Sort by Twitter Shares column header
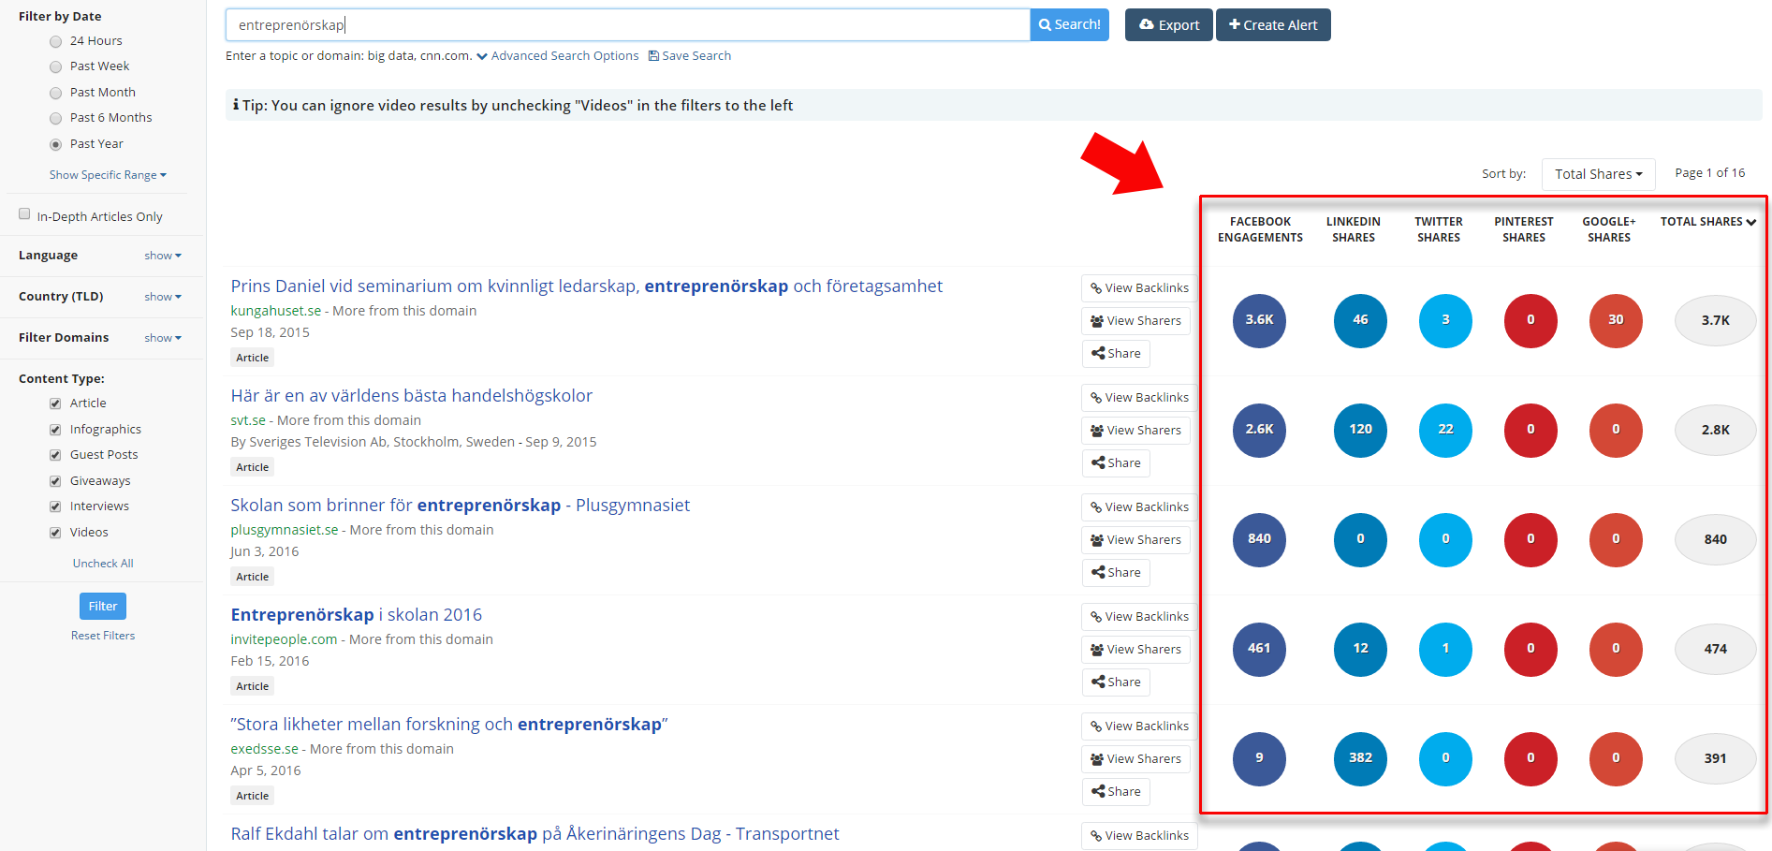The height and width of the screenshot is (851, 1772). pos(1439,229)
